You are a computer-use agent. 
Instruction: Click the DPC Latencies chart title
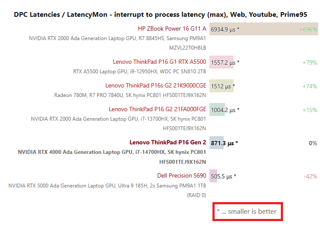pos(160,15)
